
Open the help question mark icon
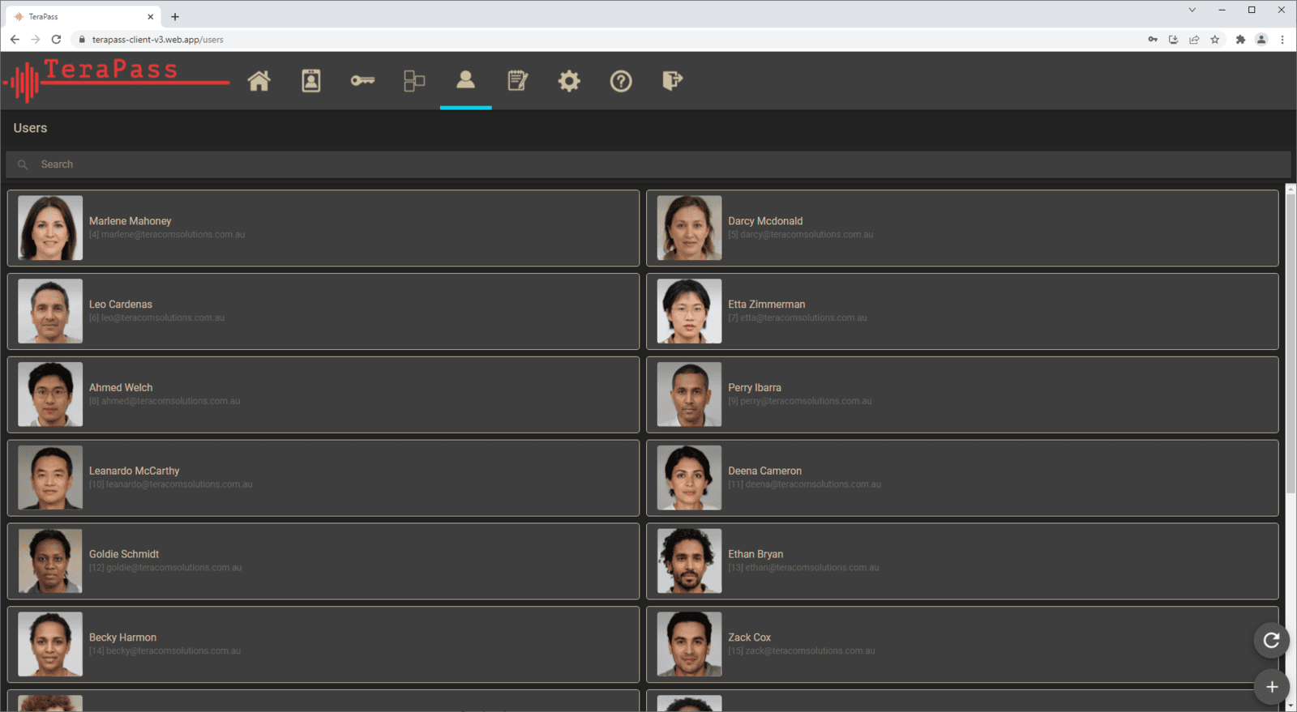point(621,81)
